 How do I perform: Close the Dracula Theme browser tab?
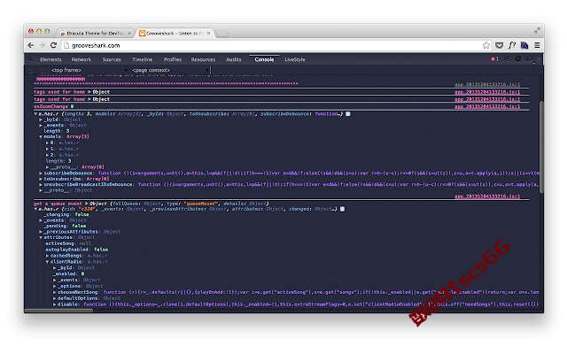(129, 34)
